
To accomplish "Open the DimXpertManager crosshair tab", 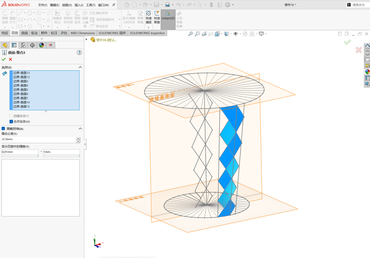I will [x=32, y=45].
